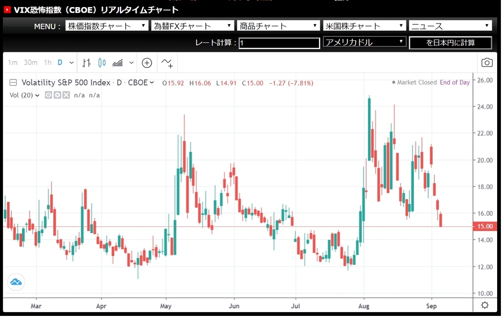The height and width of the screenshot is (318, 503).
Task: Switch to 1m timeframe
Action: (x=13, y=63)
